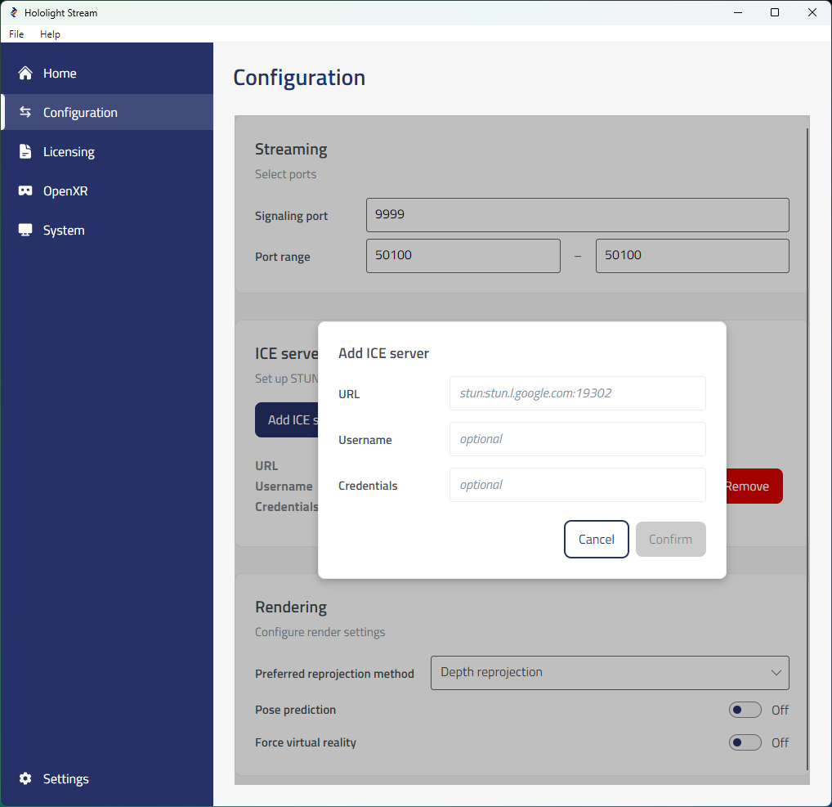Select the Configuration sidebar item

(x=108, y=112)
